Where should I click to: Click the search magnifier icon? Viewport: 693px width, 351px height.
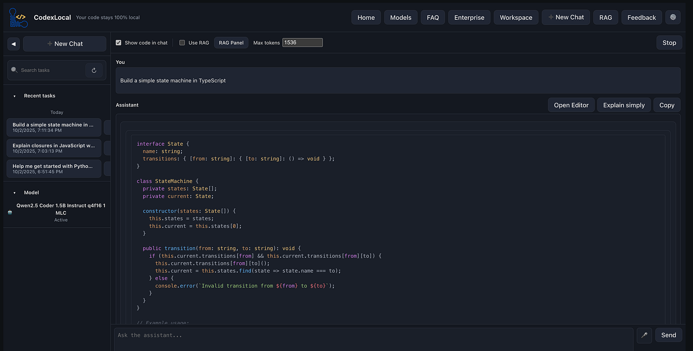(x=14, y=70)
